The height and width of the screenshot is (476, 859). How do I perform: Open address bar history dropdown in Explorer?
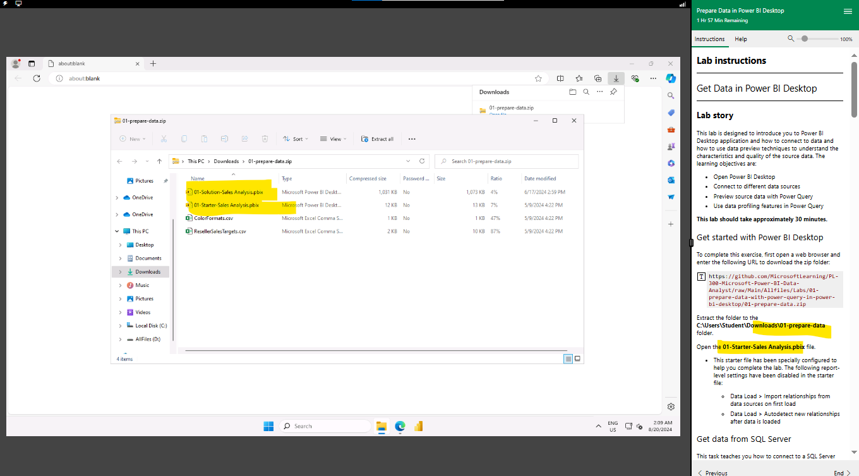[x=408, y=161]
